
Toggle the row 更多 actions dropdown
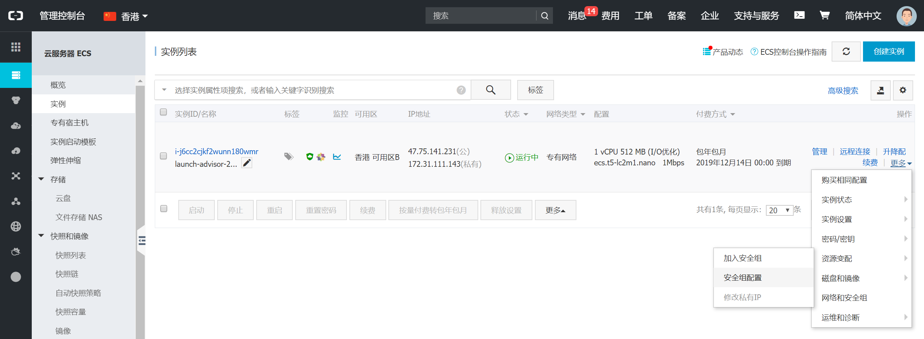pos(901,163)
